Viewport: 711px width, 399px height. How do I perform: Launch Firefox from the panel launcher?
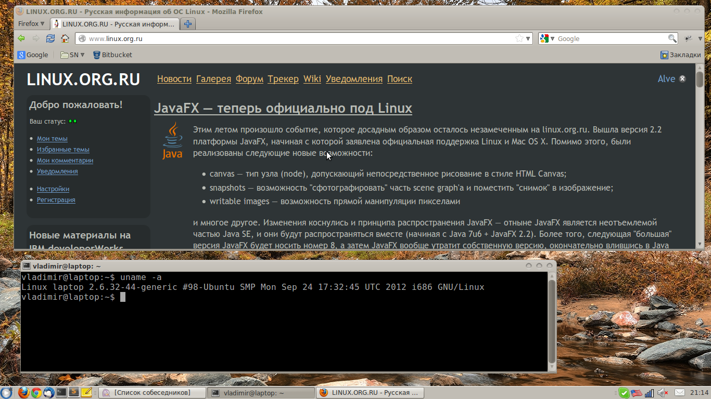(x=23, y=392)
